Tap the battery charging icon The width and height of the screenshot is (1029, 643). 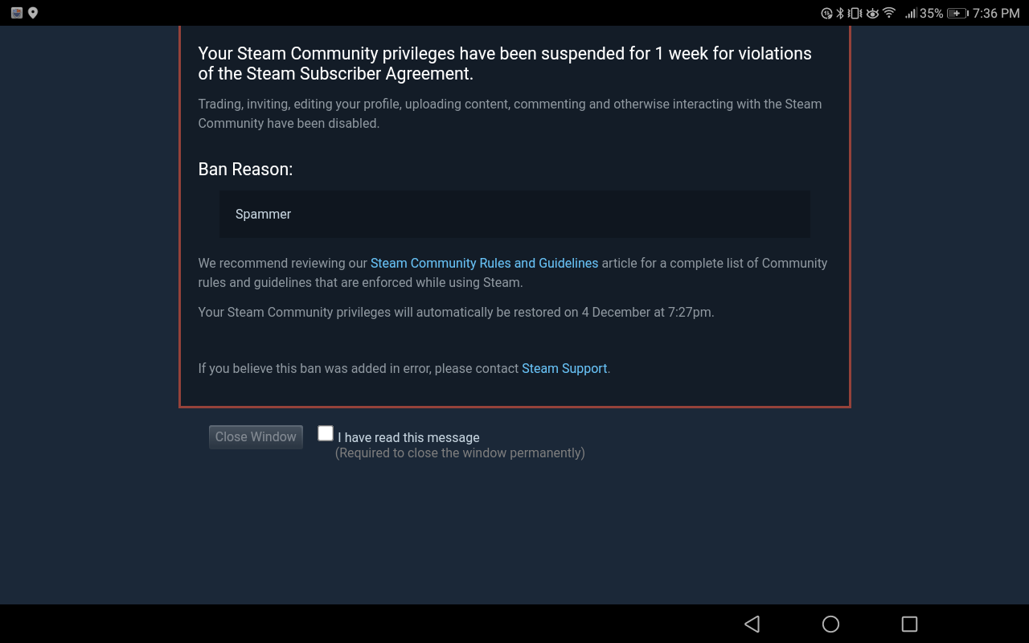click(957, 13)
